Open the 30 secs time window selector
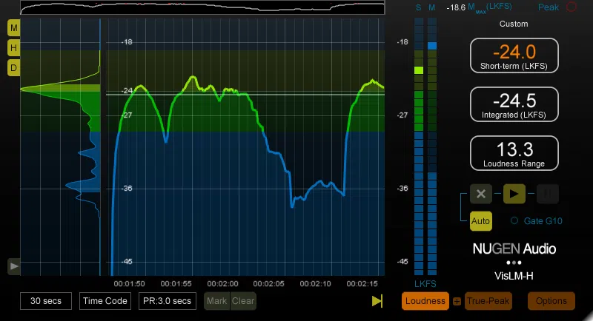 46,301
